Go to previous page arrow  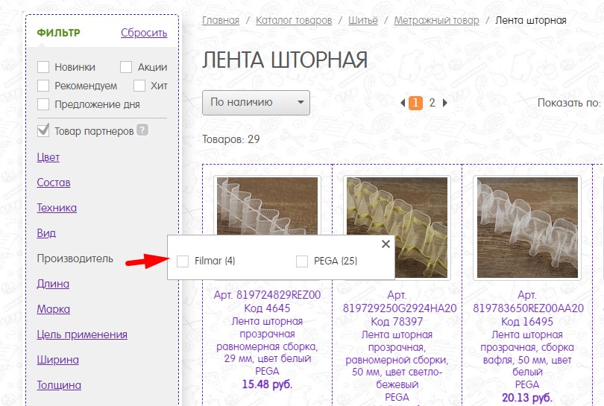tap(403, 103)
